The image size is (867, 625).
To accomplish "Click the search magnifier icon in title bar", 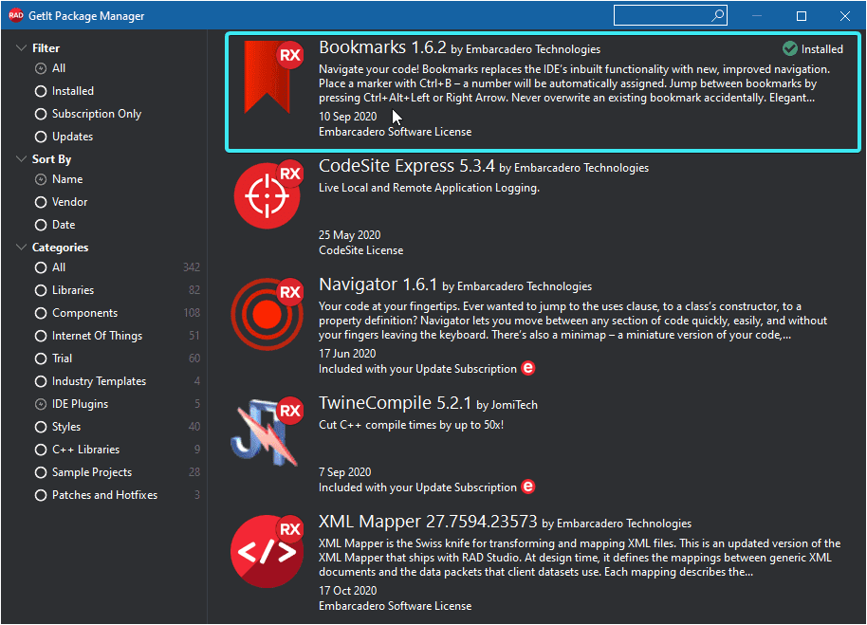I will (x=717, y=15).
